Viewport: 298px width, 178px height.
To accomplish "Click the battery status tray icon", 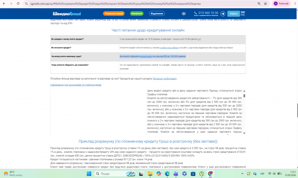I will [279, 174].
